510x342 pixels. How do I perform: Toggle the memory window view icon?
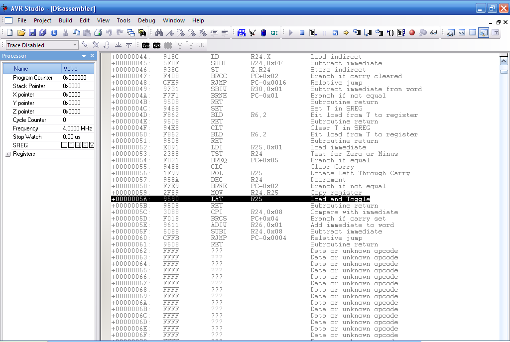pos(473,32)
